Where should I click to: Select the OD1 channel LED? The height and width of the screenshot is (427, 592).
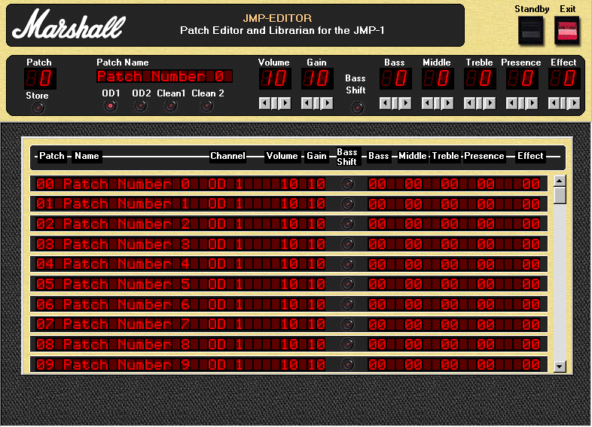110,106
